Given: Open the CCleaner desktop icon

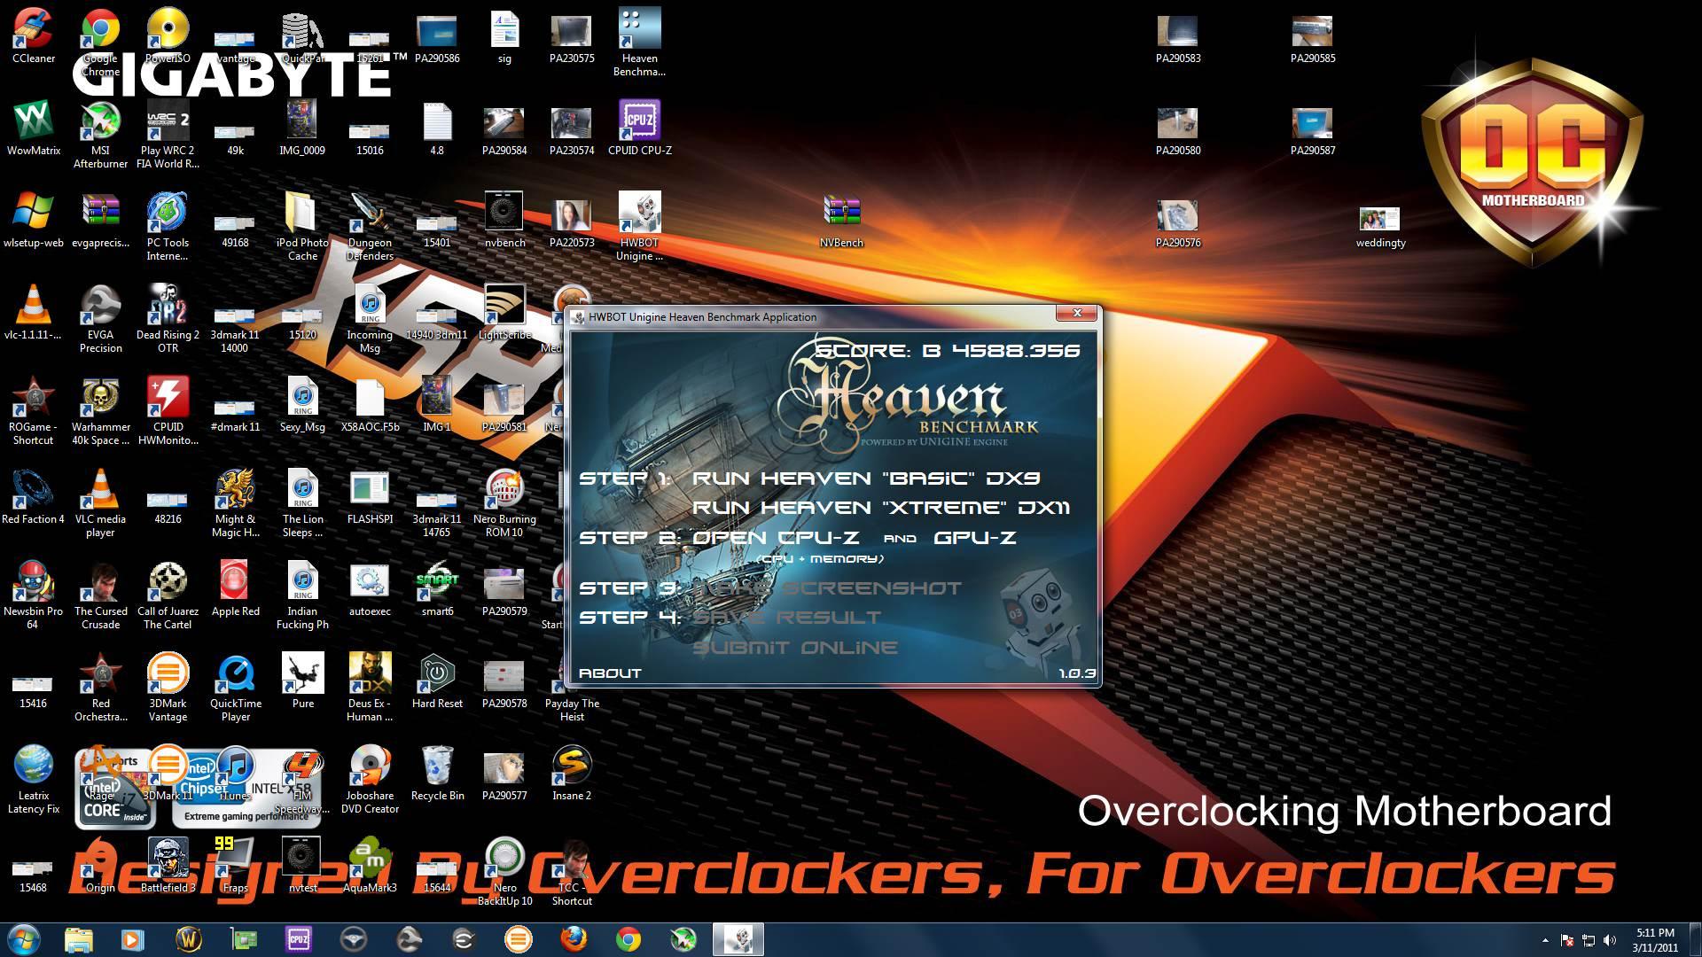Looking at the screenshot, I should (34, 36).
